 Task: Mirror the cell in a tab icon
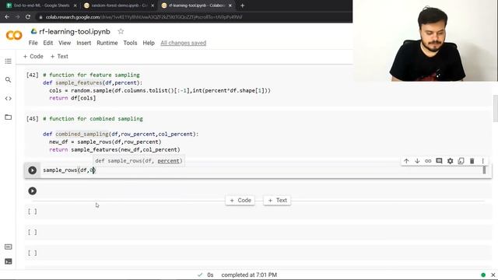pyautogui.click(x=461, y=161)
